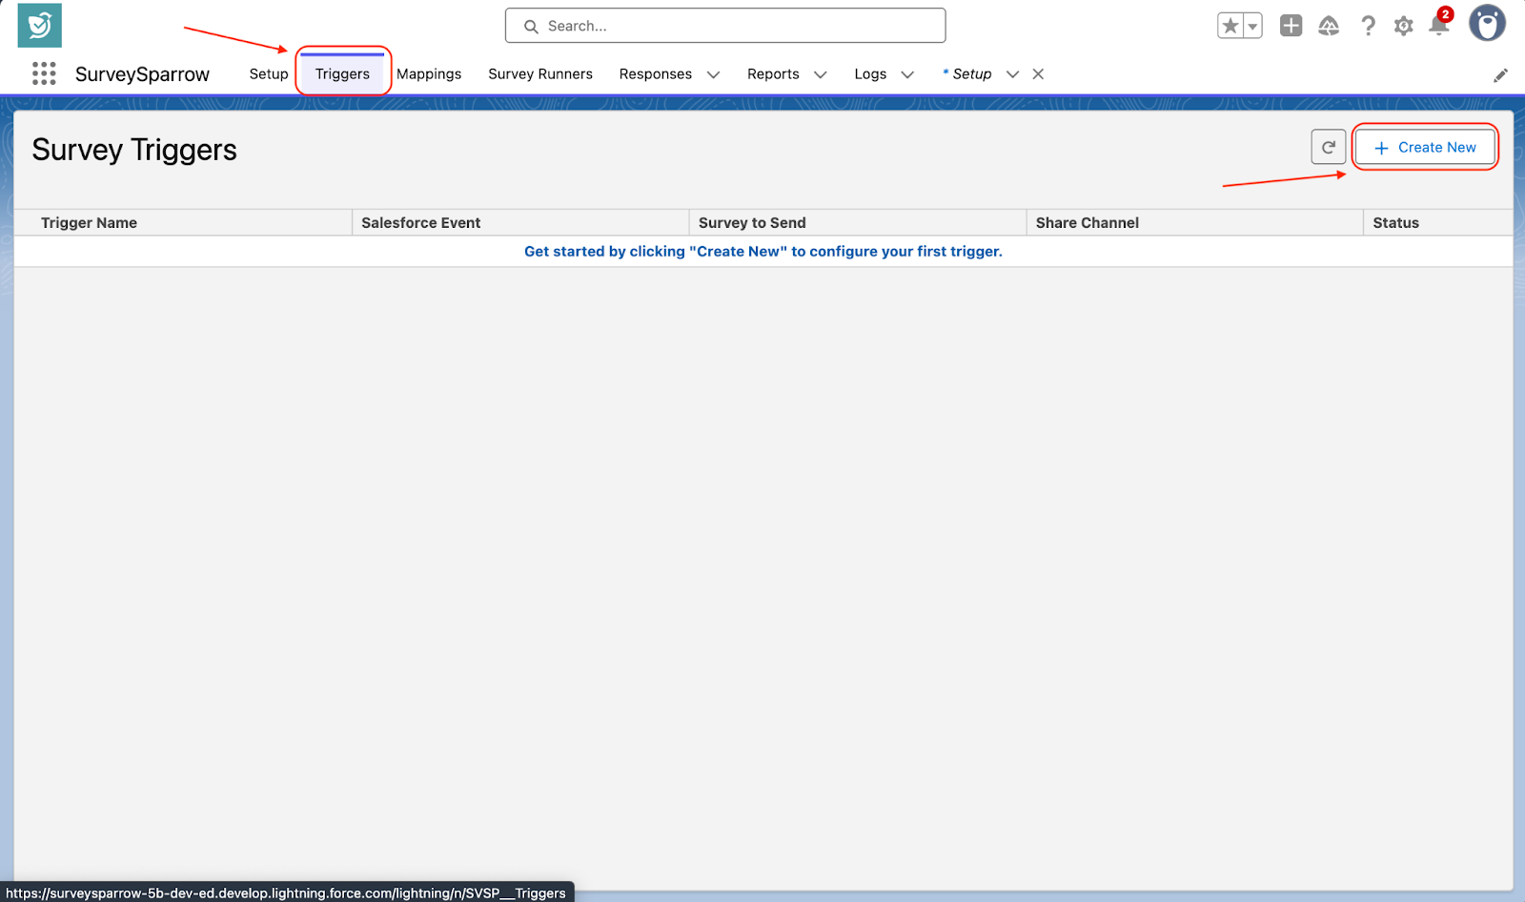Open the Global Actions plus icon
The image size is (1525, 902).
click(1291, 26)
